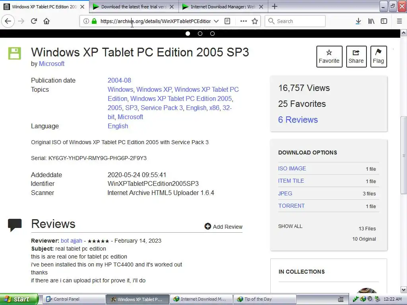Switch to Internet Download Manager tab

tap(223, 7)
